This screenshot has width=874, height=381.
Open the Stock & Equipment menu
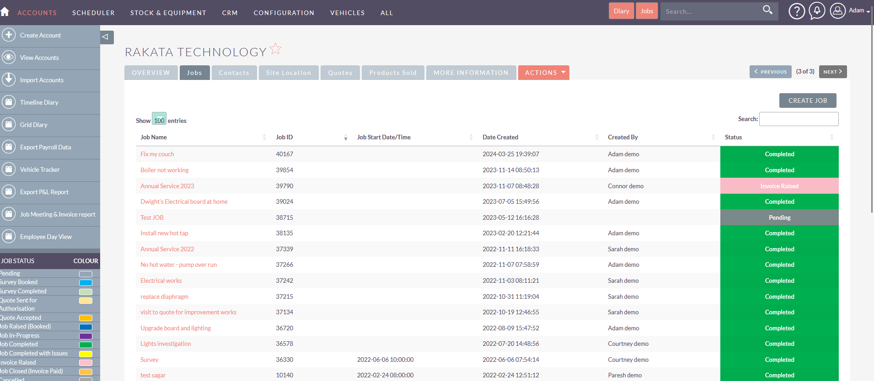(168, 13)
